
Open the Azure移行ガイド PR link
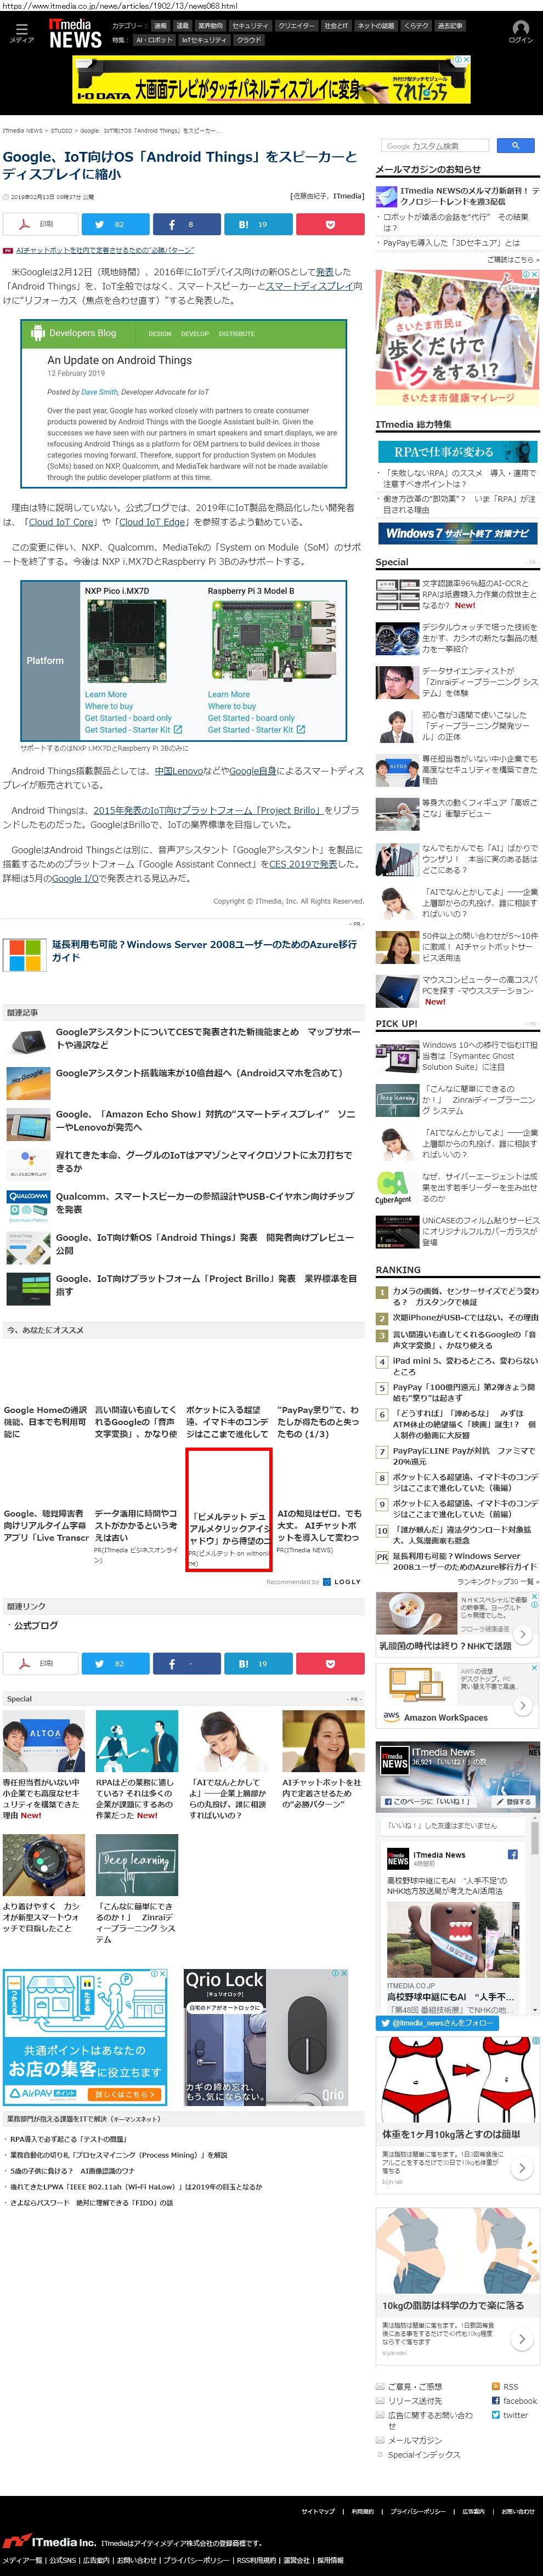click(205, 950)
